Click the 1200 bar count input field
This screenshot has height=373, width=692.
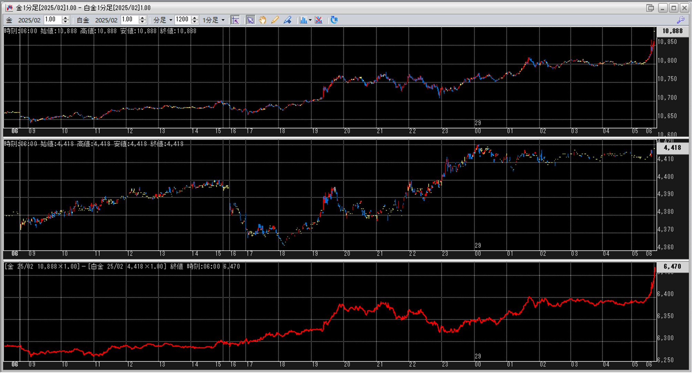point(183,20)
